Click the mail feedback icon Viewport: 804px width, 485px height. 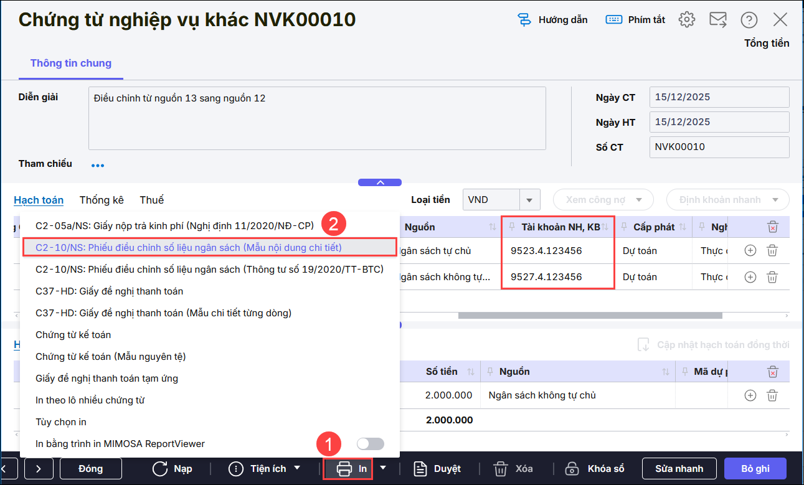pyautogui.click(x=717, y=19)
